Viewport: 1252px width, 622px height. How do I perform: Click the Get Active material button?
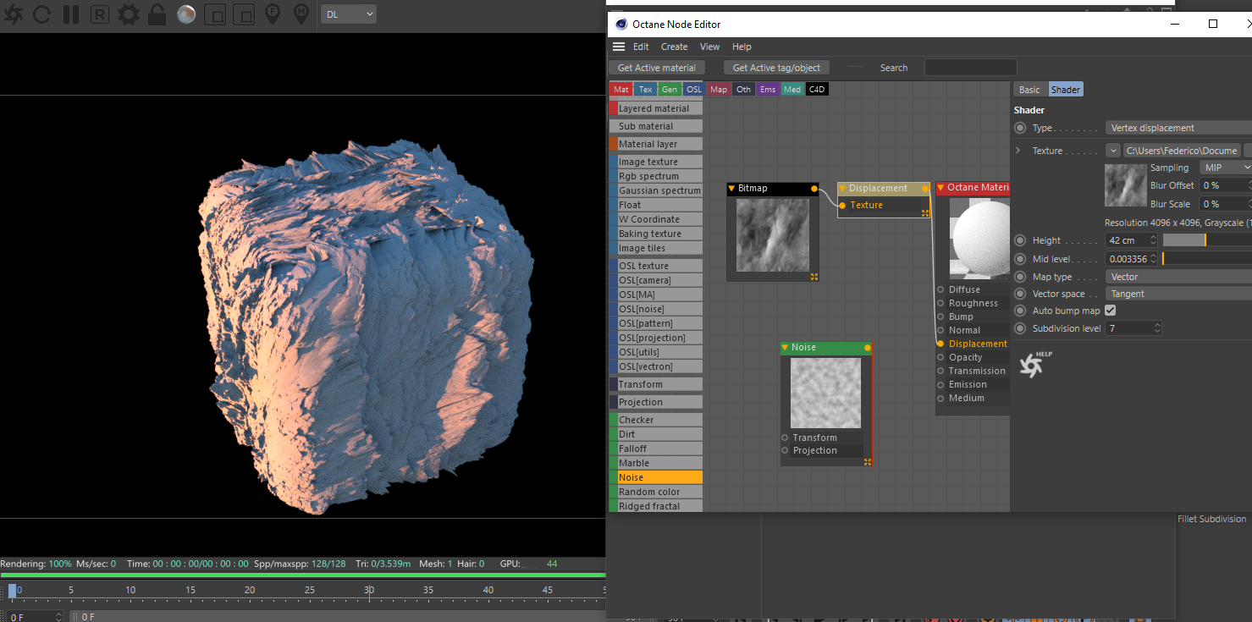656,68
